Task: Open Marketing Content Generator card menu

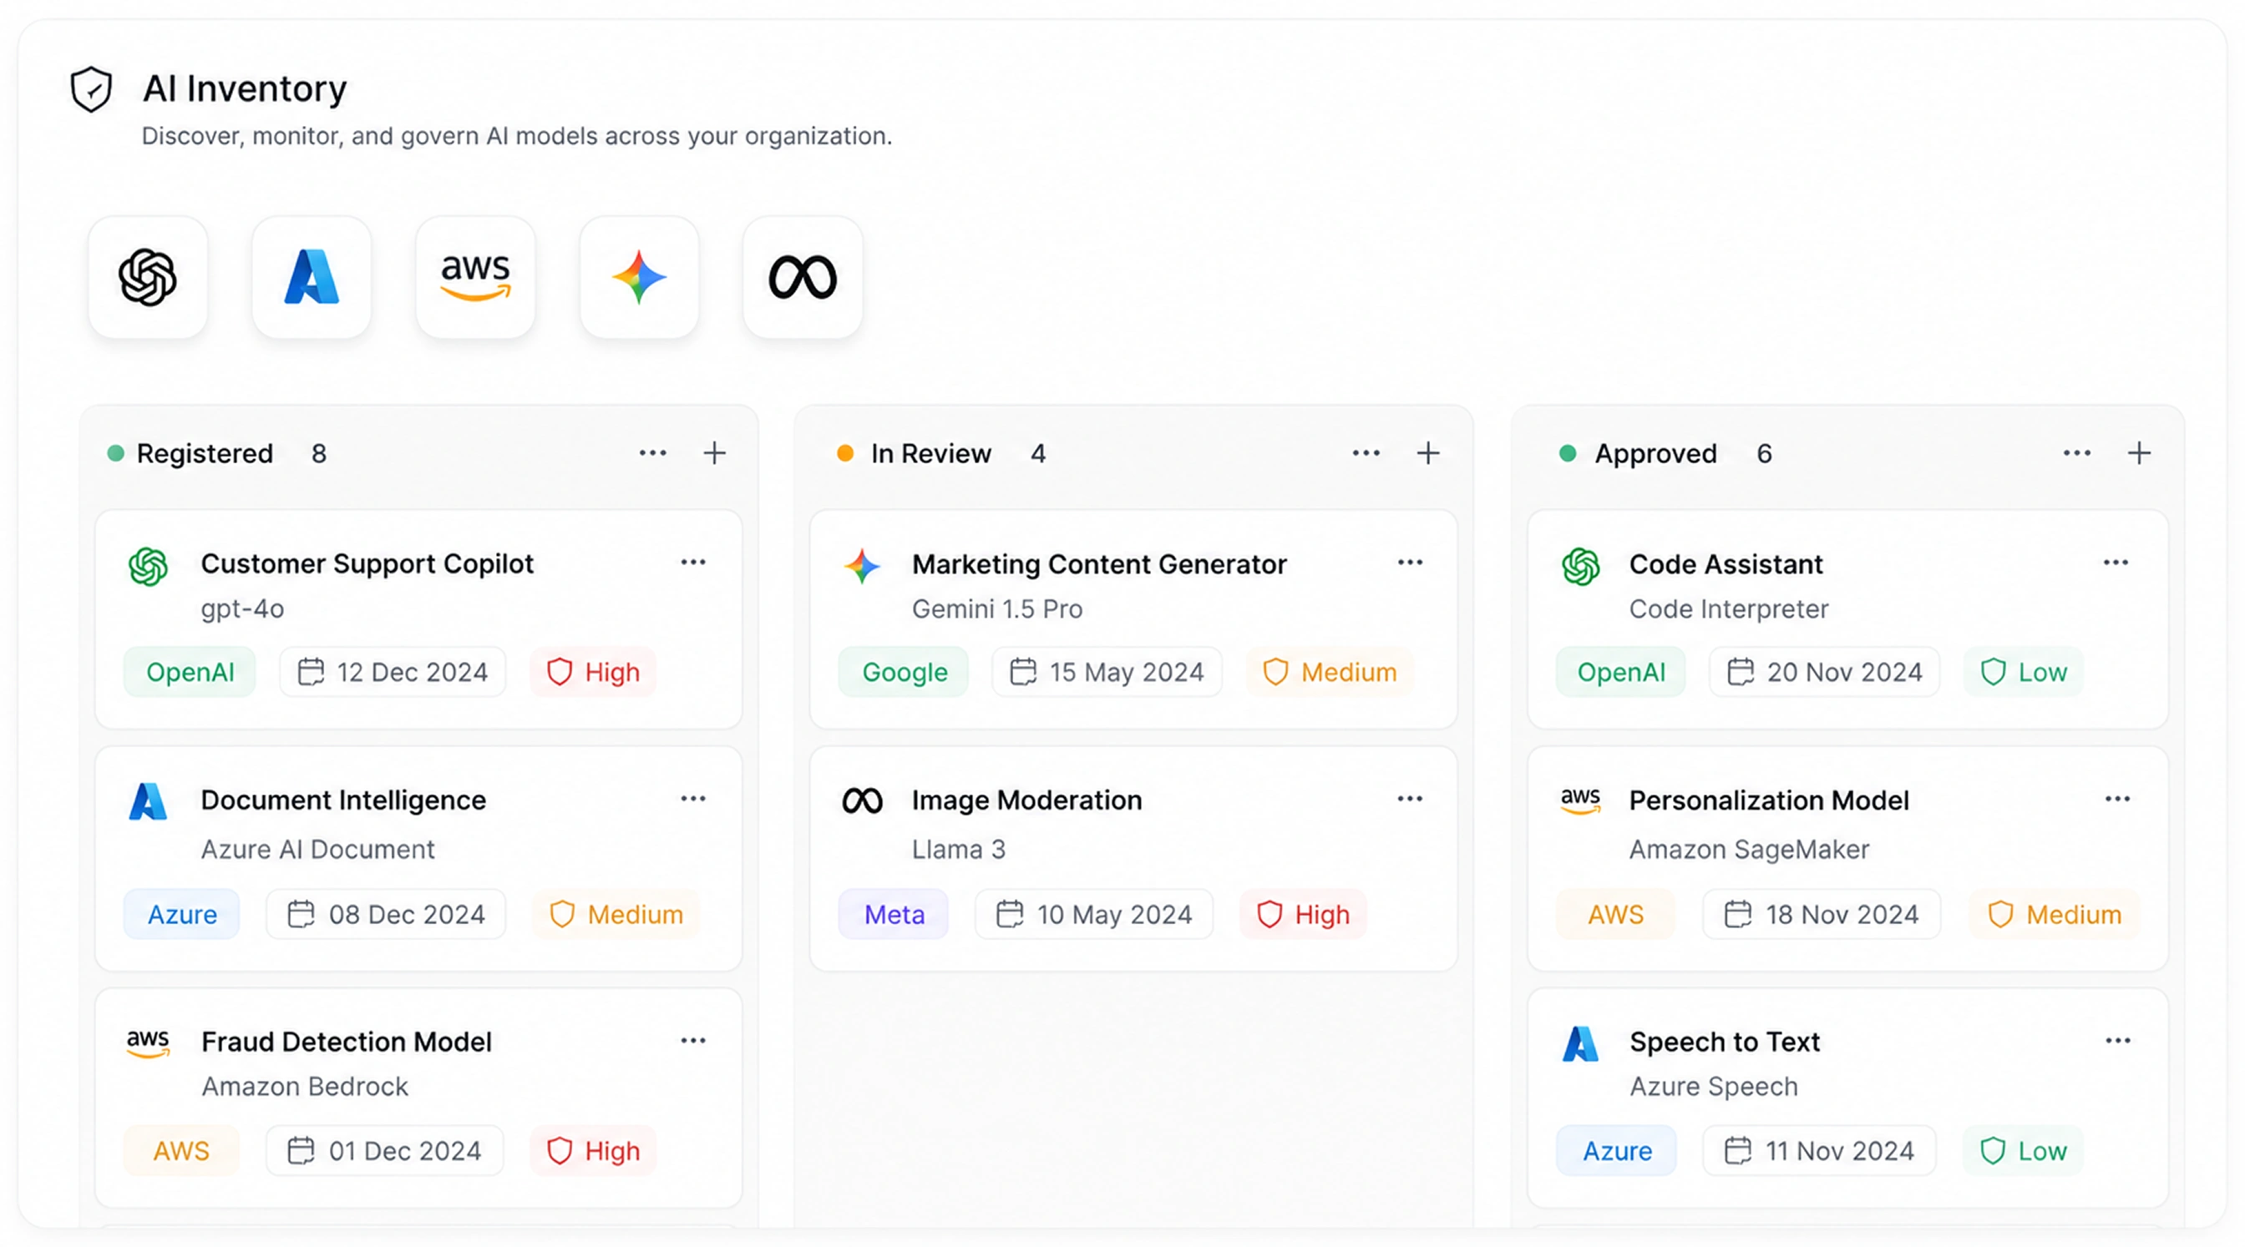Action: tap(1410, 563)
